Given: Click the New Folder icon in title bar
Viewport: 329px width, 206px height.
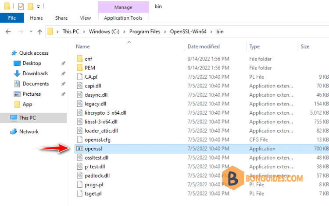Looking at the screenshot, I should (x=30, y=7).
